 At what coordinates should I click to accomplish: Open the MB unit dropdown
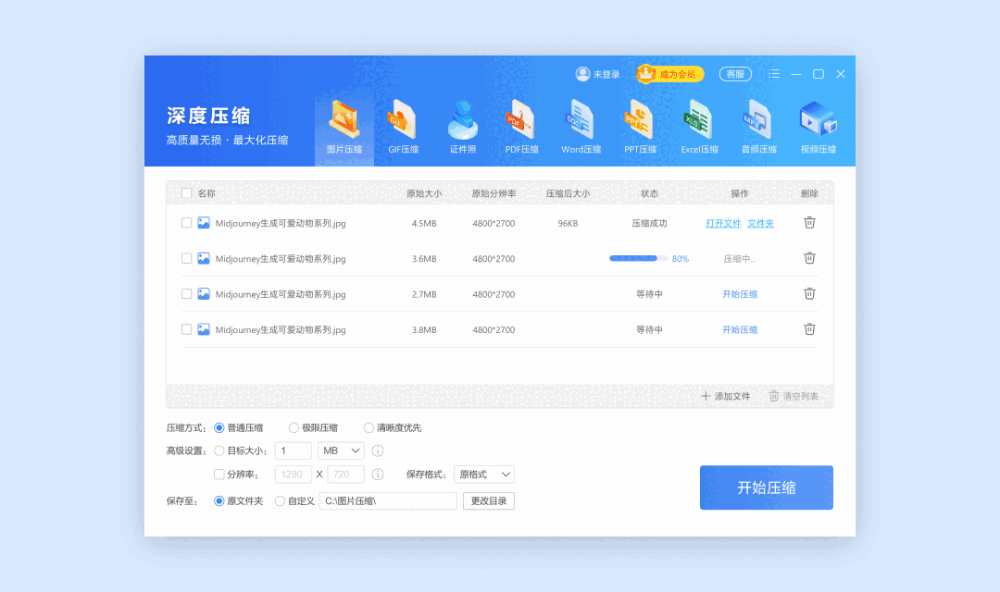[x=340, y=450]
